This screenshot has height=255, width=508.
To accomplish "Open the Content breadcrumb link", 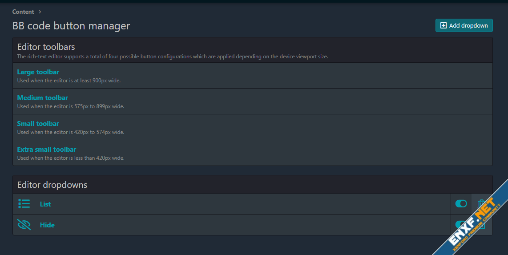I will click(23, 12).
